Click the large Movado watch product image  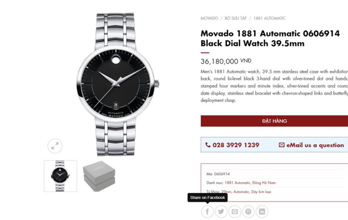tap(118, 84)
